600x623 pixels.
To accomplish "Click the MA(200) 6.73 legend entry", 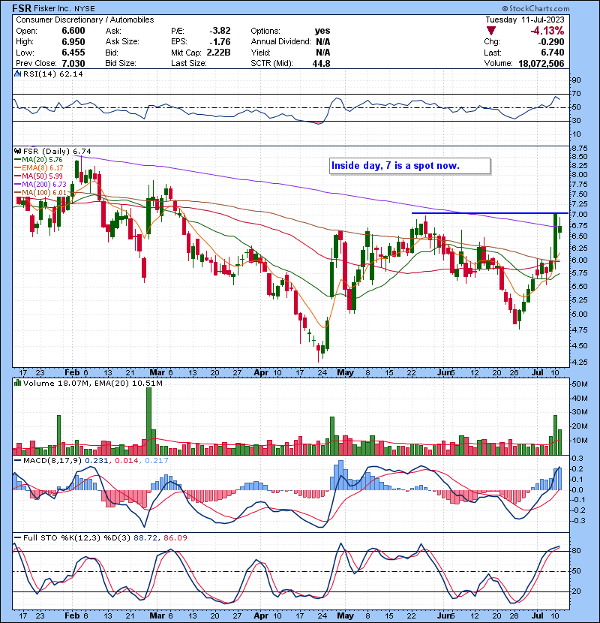I will click(40, 185).
